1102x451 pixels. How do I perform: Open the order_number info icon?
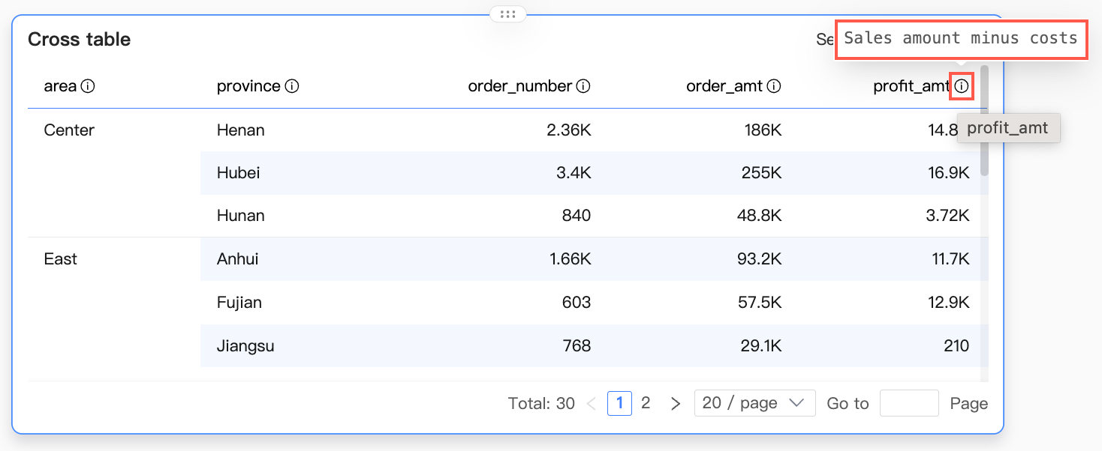coord(583,86)
